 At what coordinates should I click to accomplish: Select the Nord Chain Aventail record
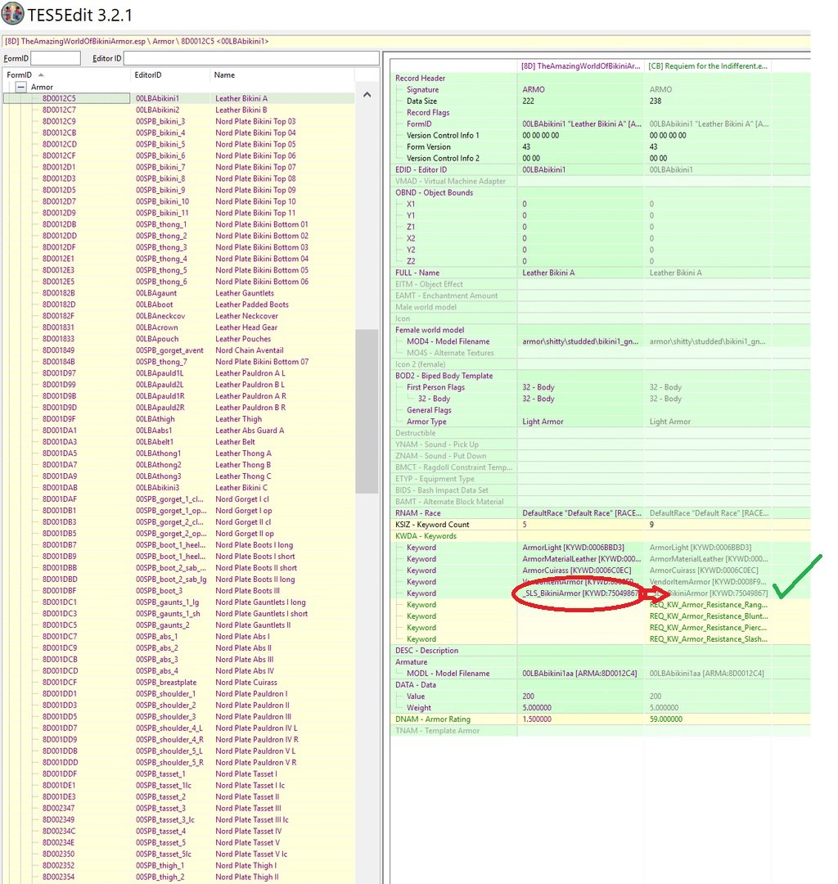click(x=178, y=350)
